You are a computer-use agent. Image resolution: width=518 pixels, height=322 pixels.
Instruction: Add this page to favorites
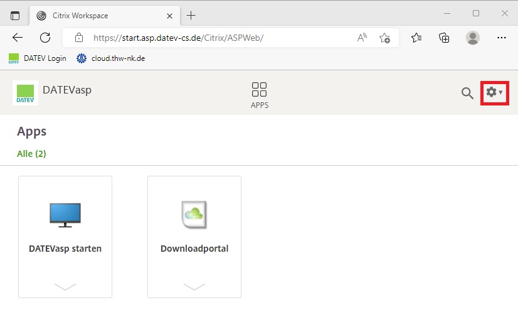click(x=384, y=38)
